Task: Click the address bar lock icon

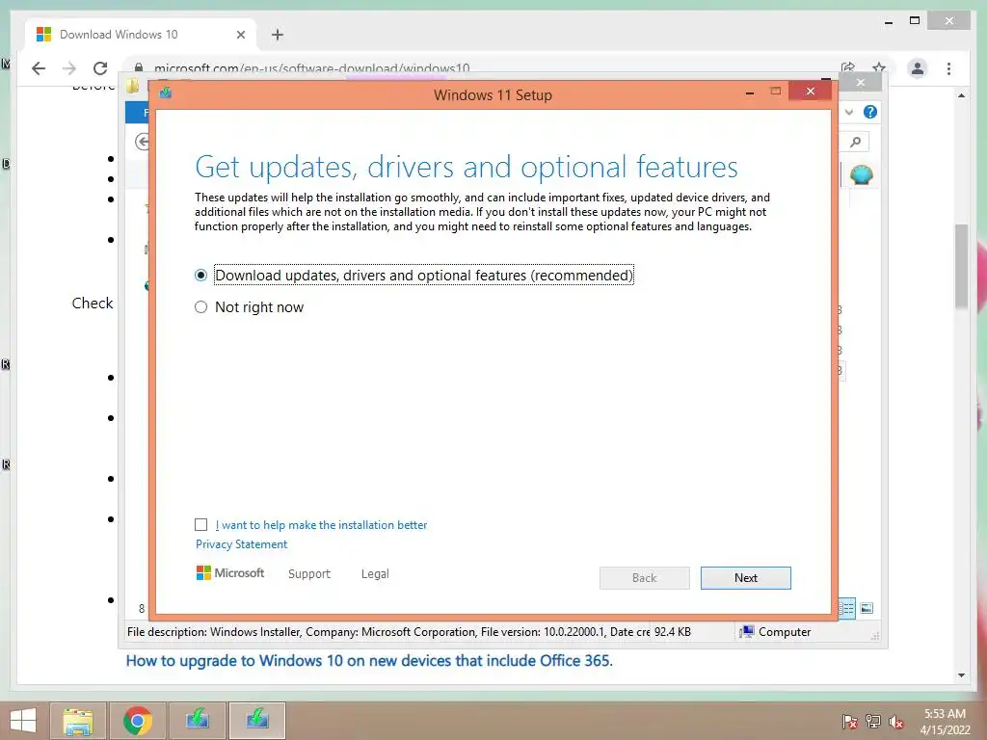Action: 139,68
